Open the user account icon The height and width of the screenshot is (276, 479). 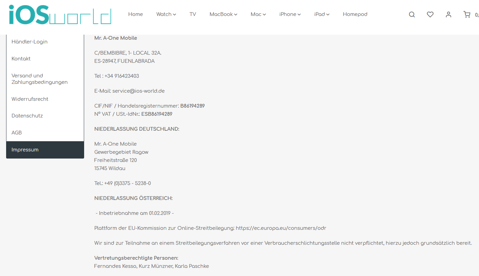point(448,14)
